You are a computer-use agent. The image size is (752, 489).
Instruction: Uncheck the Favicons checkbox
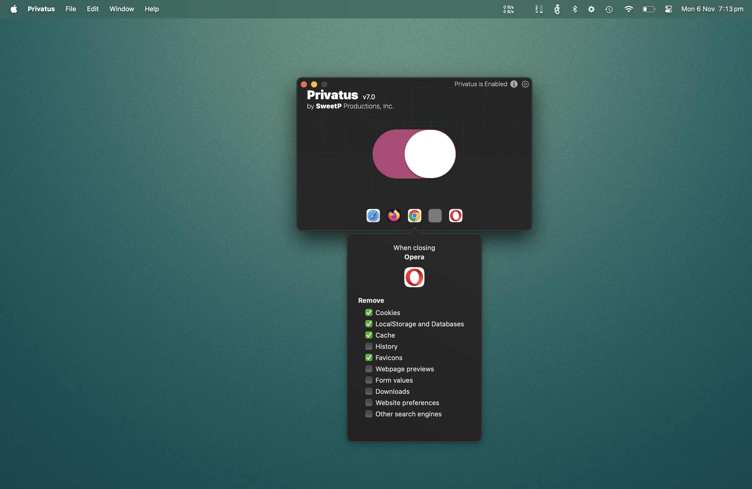369,358
